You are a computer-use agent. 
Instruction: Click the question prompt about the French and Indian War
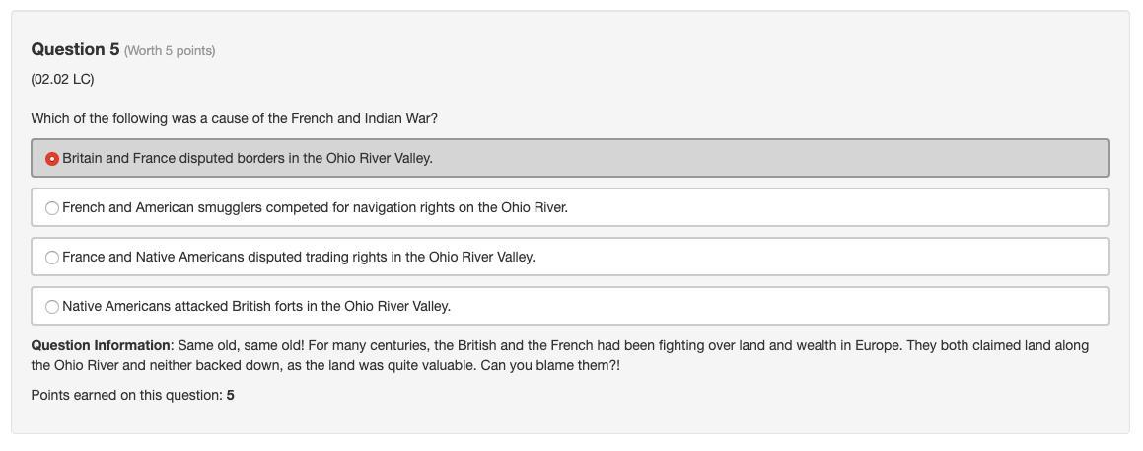(x=234, y=119)
